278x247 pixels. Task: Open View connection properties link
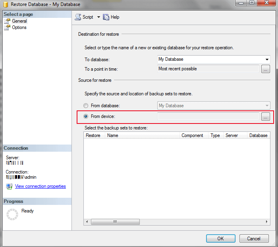click(x=40, y=186)
